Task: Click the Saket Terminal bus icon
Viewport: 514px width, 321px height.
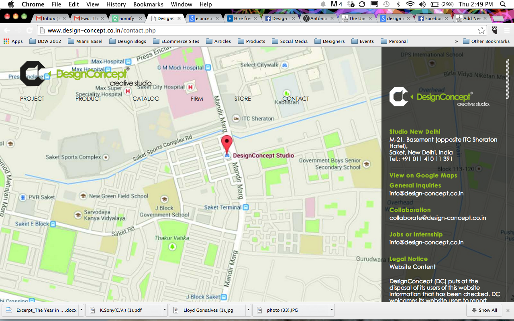Action: point(246,207)
